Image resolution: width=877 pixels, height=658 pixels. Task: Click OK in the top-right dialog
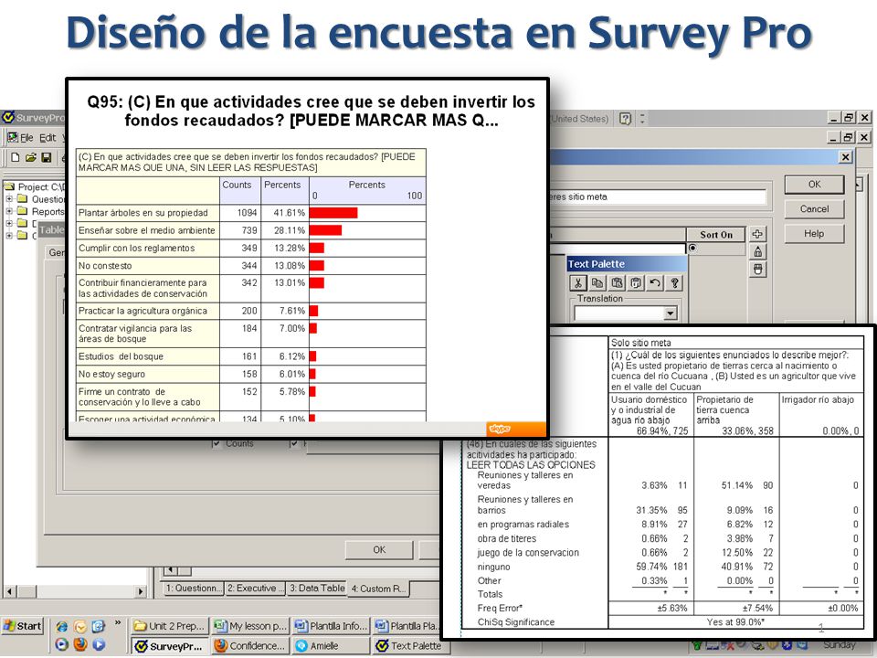(814, 185)
